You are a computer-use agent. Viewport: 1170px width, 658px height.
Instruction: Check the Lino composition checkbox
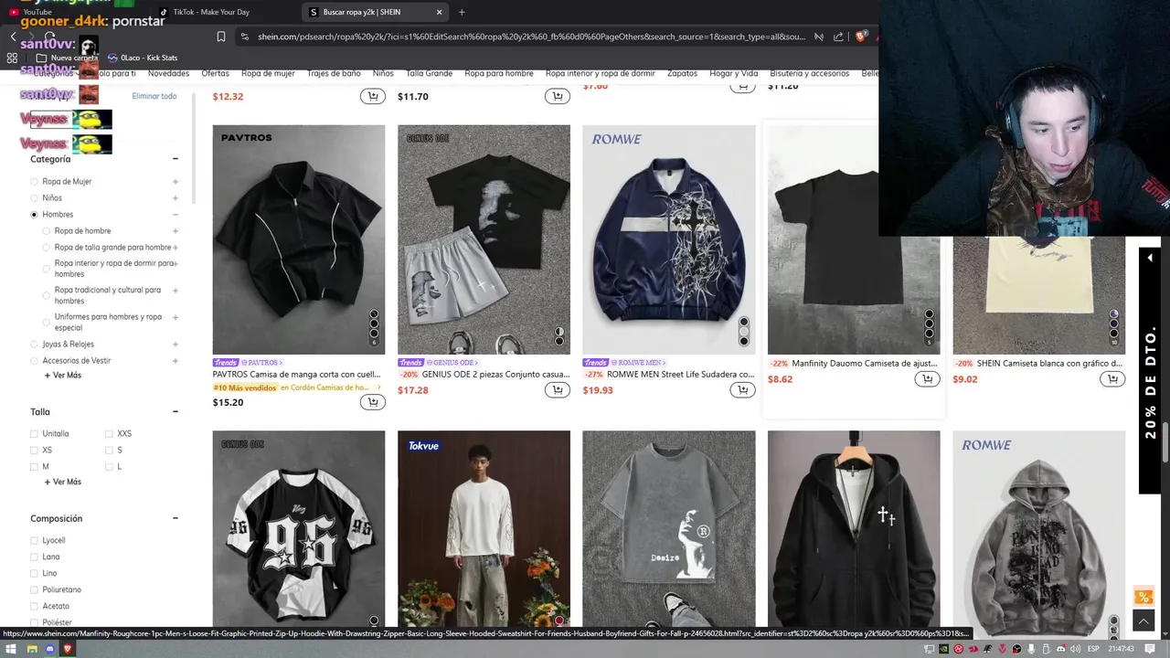click(x=34, y=573)
